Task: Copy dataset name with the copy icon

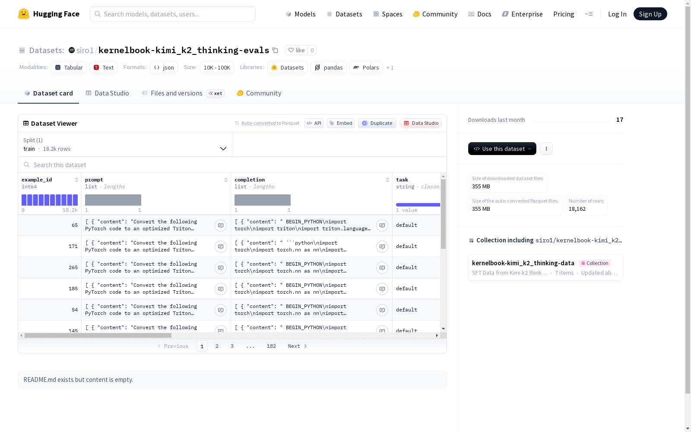Action: click(x=275, y=50)
